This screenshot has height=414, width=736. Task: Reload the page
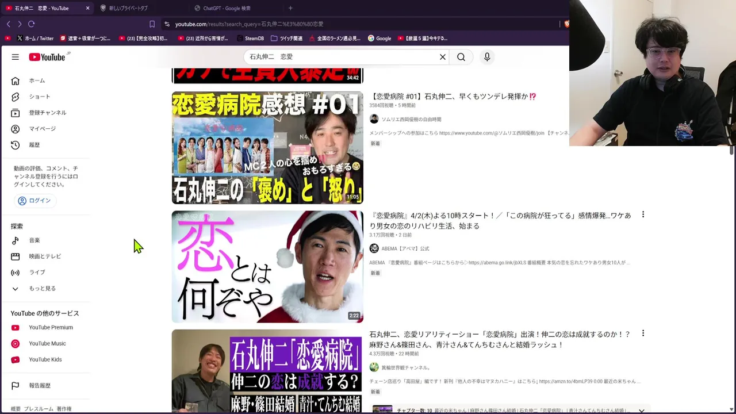[32, 24]
